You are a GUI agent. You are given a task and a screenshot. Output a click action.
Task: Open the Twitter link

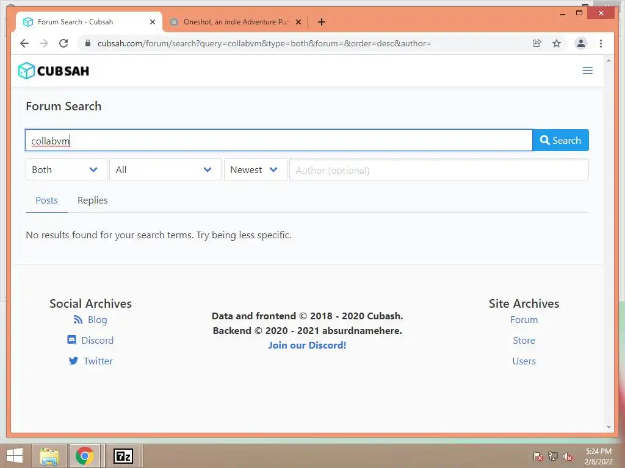coord(98,361)
